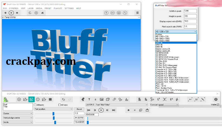Uncheck the Visible checkbox
Viewport: 222px width, 127px height.
click(x=218, y=104)
